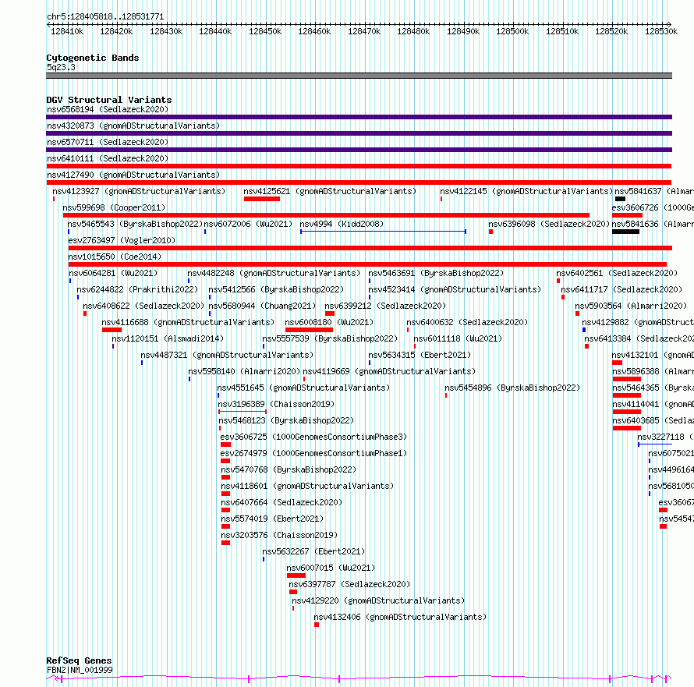The height and width of the screenshot is (687, 694).
Task: Click the nsv1015650 (Coe2014) label
Action: point(115,257)
